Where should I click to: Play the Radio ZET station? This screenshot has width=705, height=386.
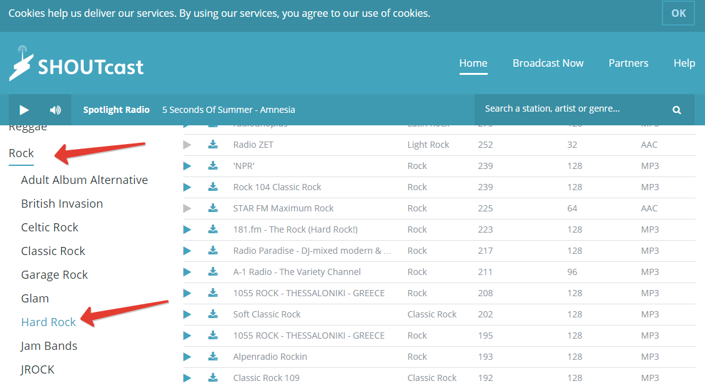[x=187, y=145]
